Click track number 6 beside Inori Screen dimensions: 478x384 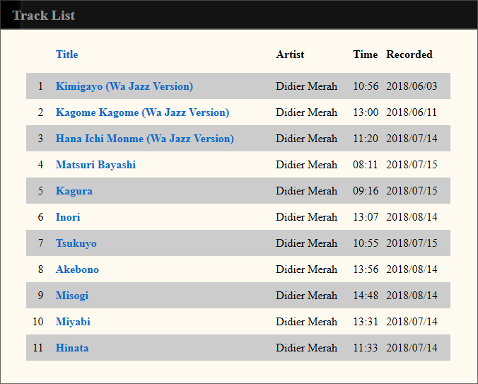pyautogui.click(x=40, y=217)
